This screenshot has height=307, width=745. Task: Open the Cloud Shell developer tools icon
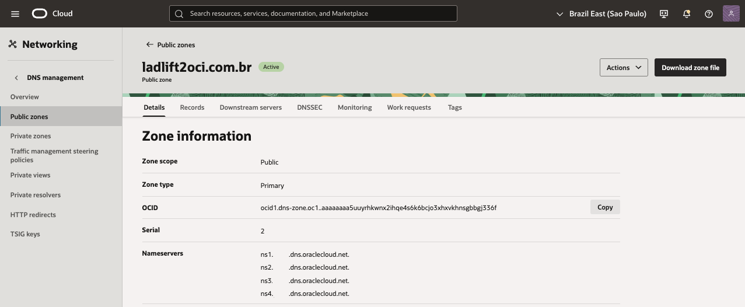click(664, 13)
